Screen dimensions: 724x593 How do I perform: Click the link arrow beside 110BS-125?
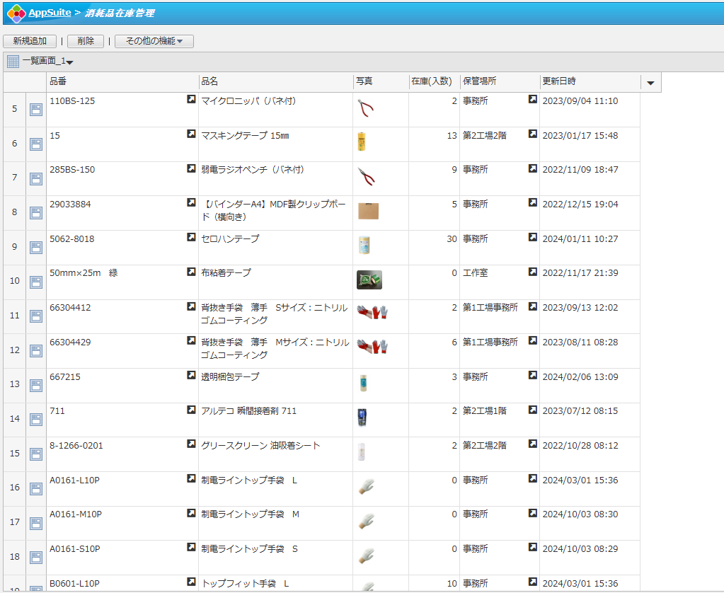[x=191, y=100]
